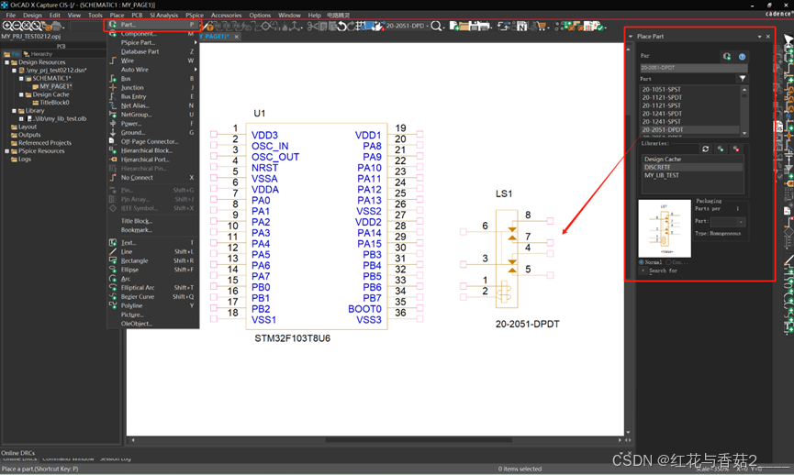Image resolution: width=794 pixels, height=475 pixels.
Task: Click the filter funnel icon beside Part list
Action: (x=743, y=79)
